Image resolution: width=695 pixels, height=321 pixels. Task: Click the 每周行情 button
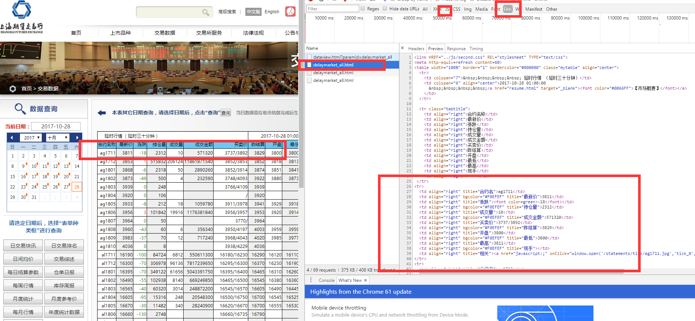[23, 286]
